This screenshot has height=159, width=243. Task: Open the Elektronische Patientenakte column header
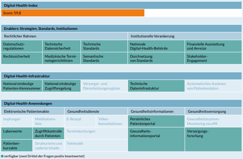33,111
